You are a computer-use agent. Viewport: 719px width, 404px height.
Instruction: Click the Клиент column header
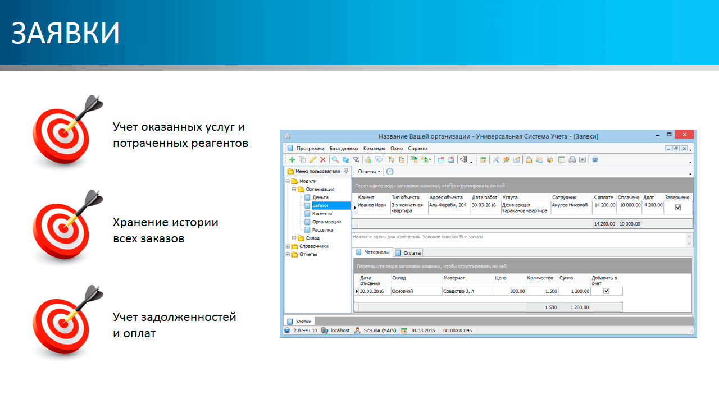coord(373,198)
